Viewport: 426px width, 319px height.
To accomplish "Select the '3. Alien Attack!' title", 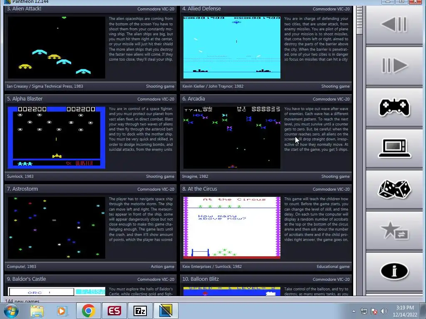I will tap(24, 9).
